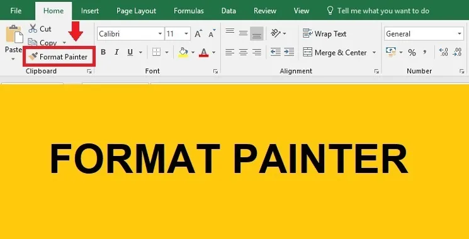
Task: Switch to the Review tab
Action: click(x=265, y=11)
